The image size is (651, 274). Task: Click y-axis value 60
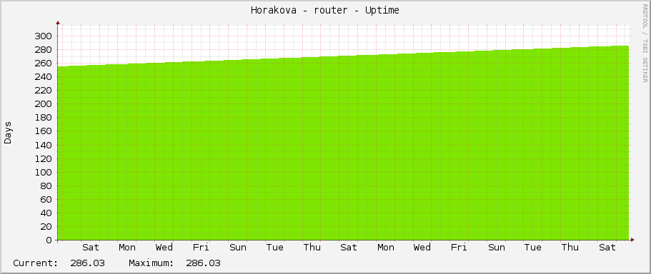(46, 199)
